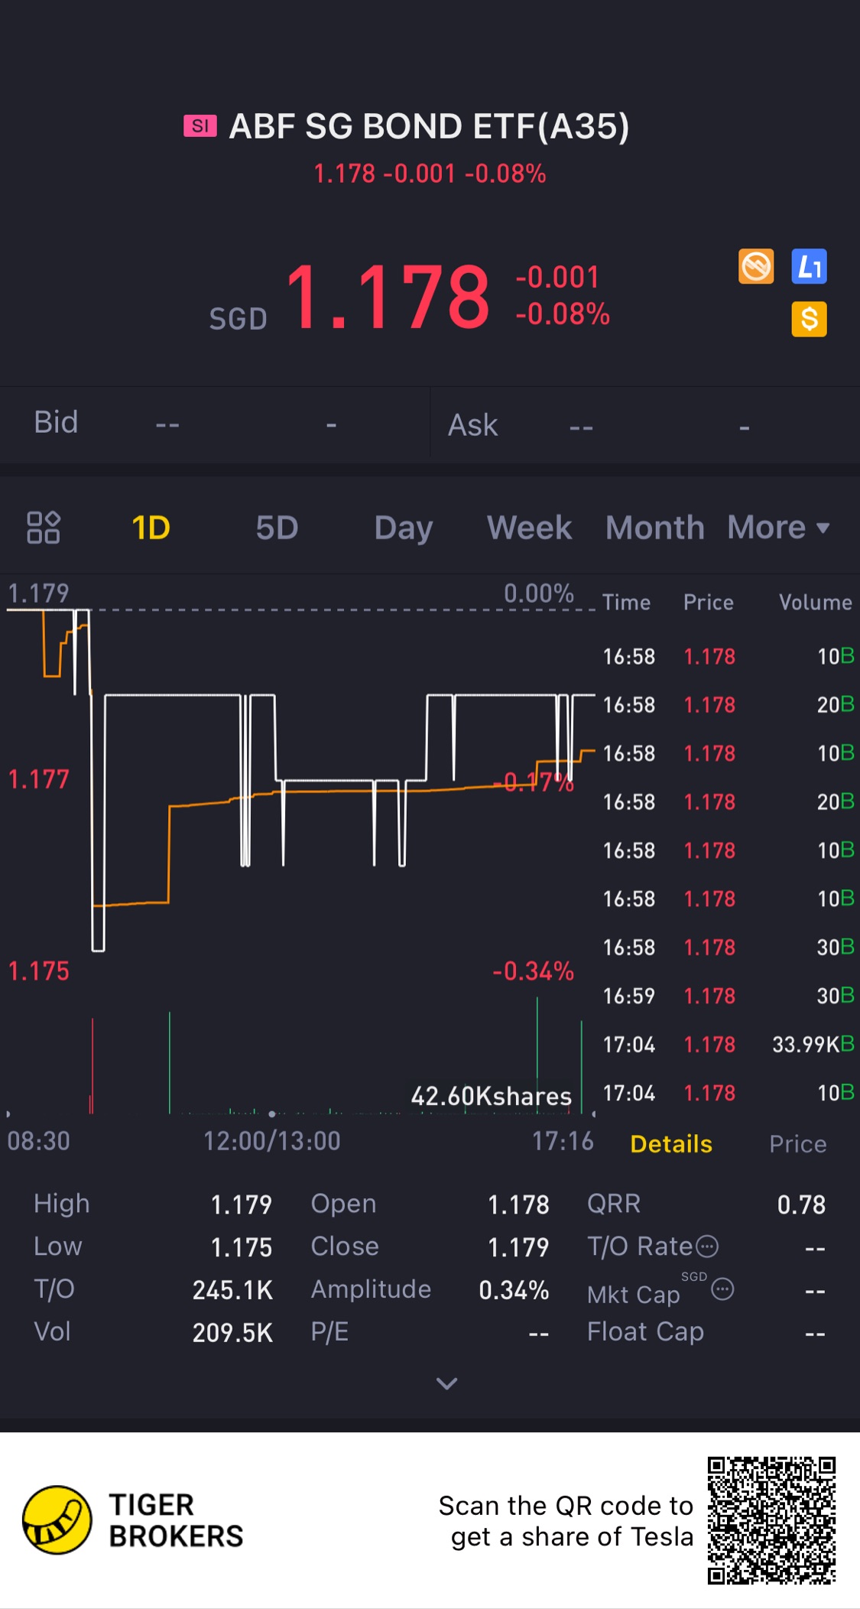This screenshot has height=1609, width=860.
Task: Tap the Mkt Cap info icon
Action: pos(722,1290)
